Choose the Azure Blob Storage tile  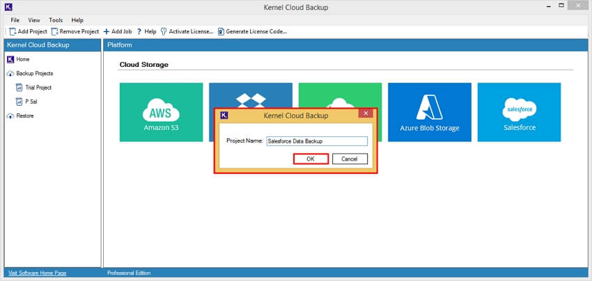[430, 113]
